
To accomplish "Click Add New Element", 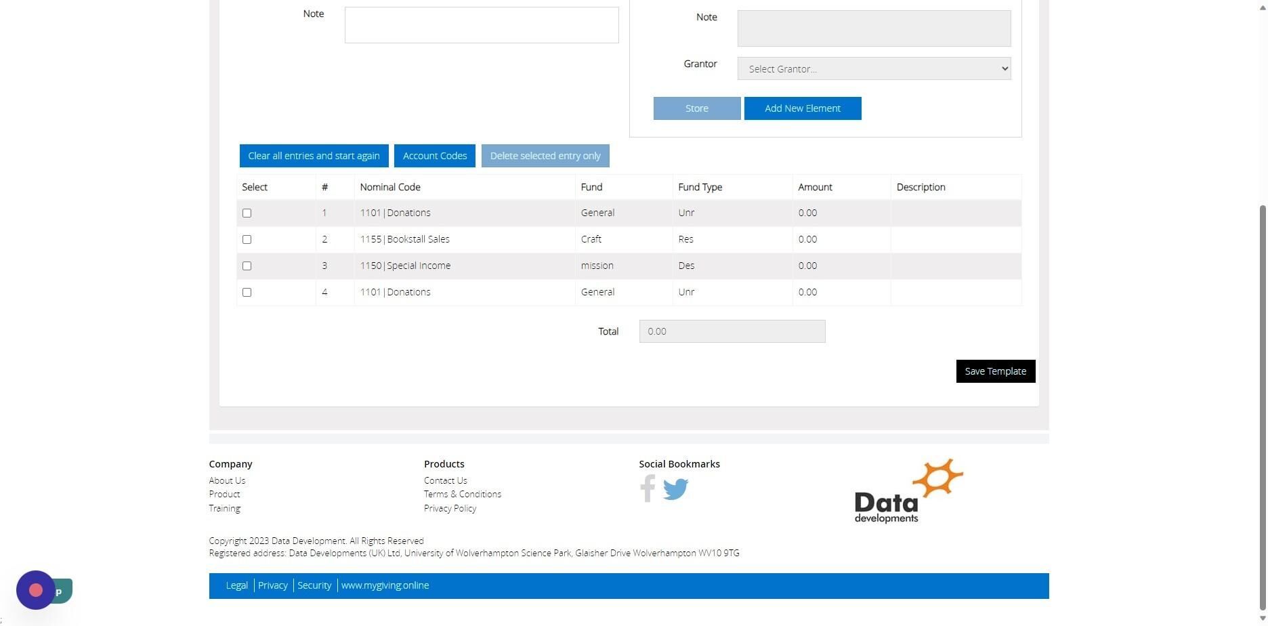I will click(803, 108).
